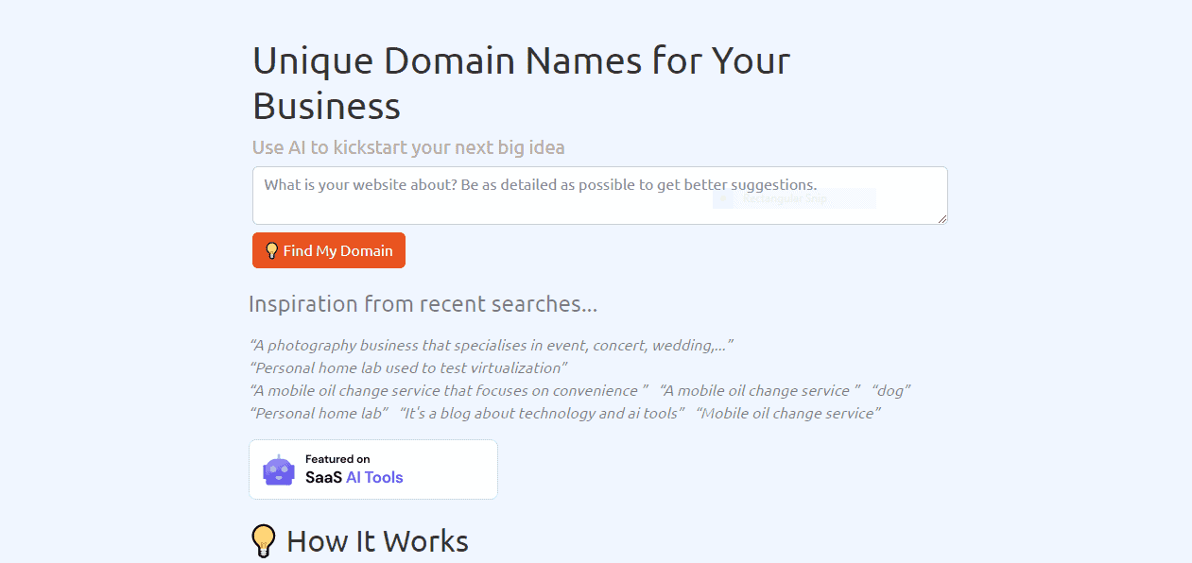Click the Find My Domain button
1192x563 pixels.
coord(329,250)
